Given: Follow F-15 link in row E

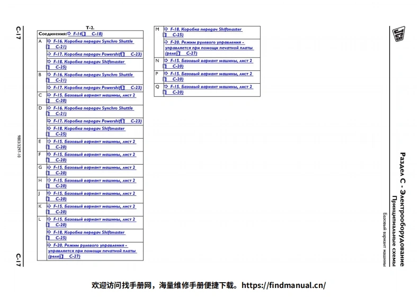Looking at the screenshot, I should click(x=94, y=142).
